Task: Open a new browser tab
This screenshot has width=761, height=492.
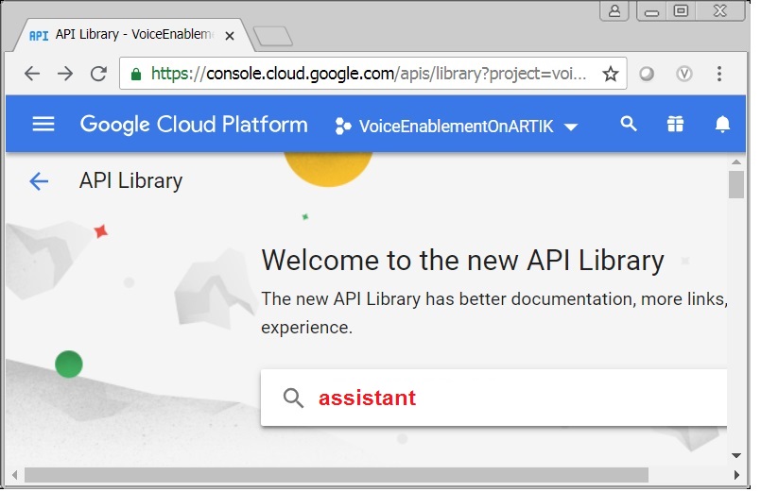Action: pos(273,36)
